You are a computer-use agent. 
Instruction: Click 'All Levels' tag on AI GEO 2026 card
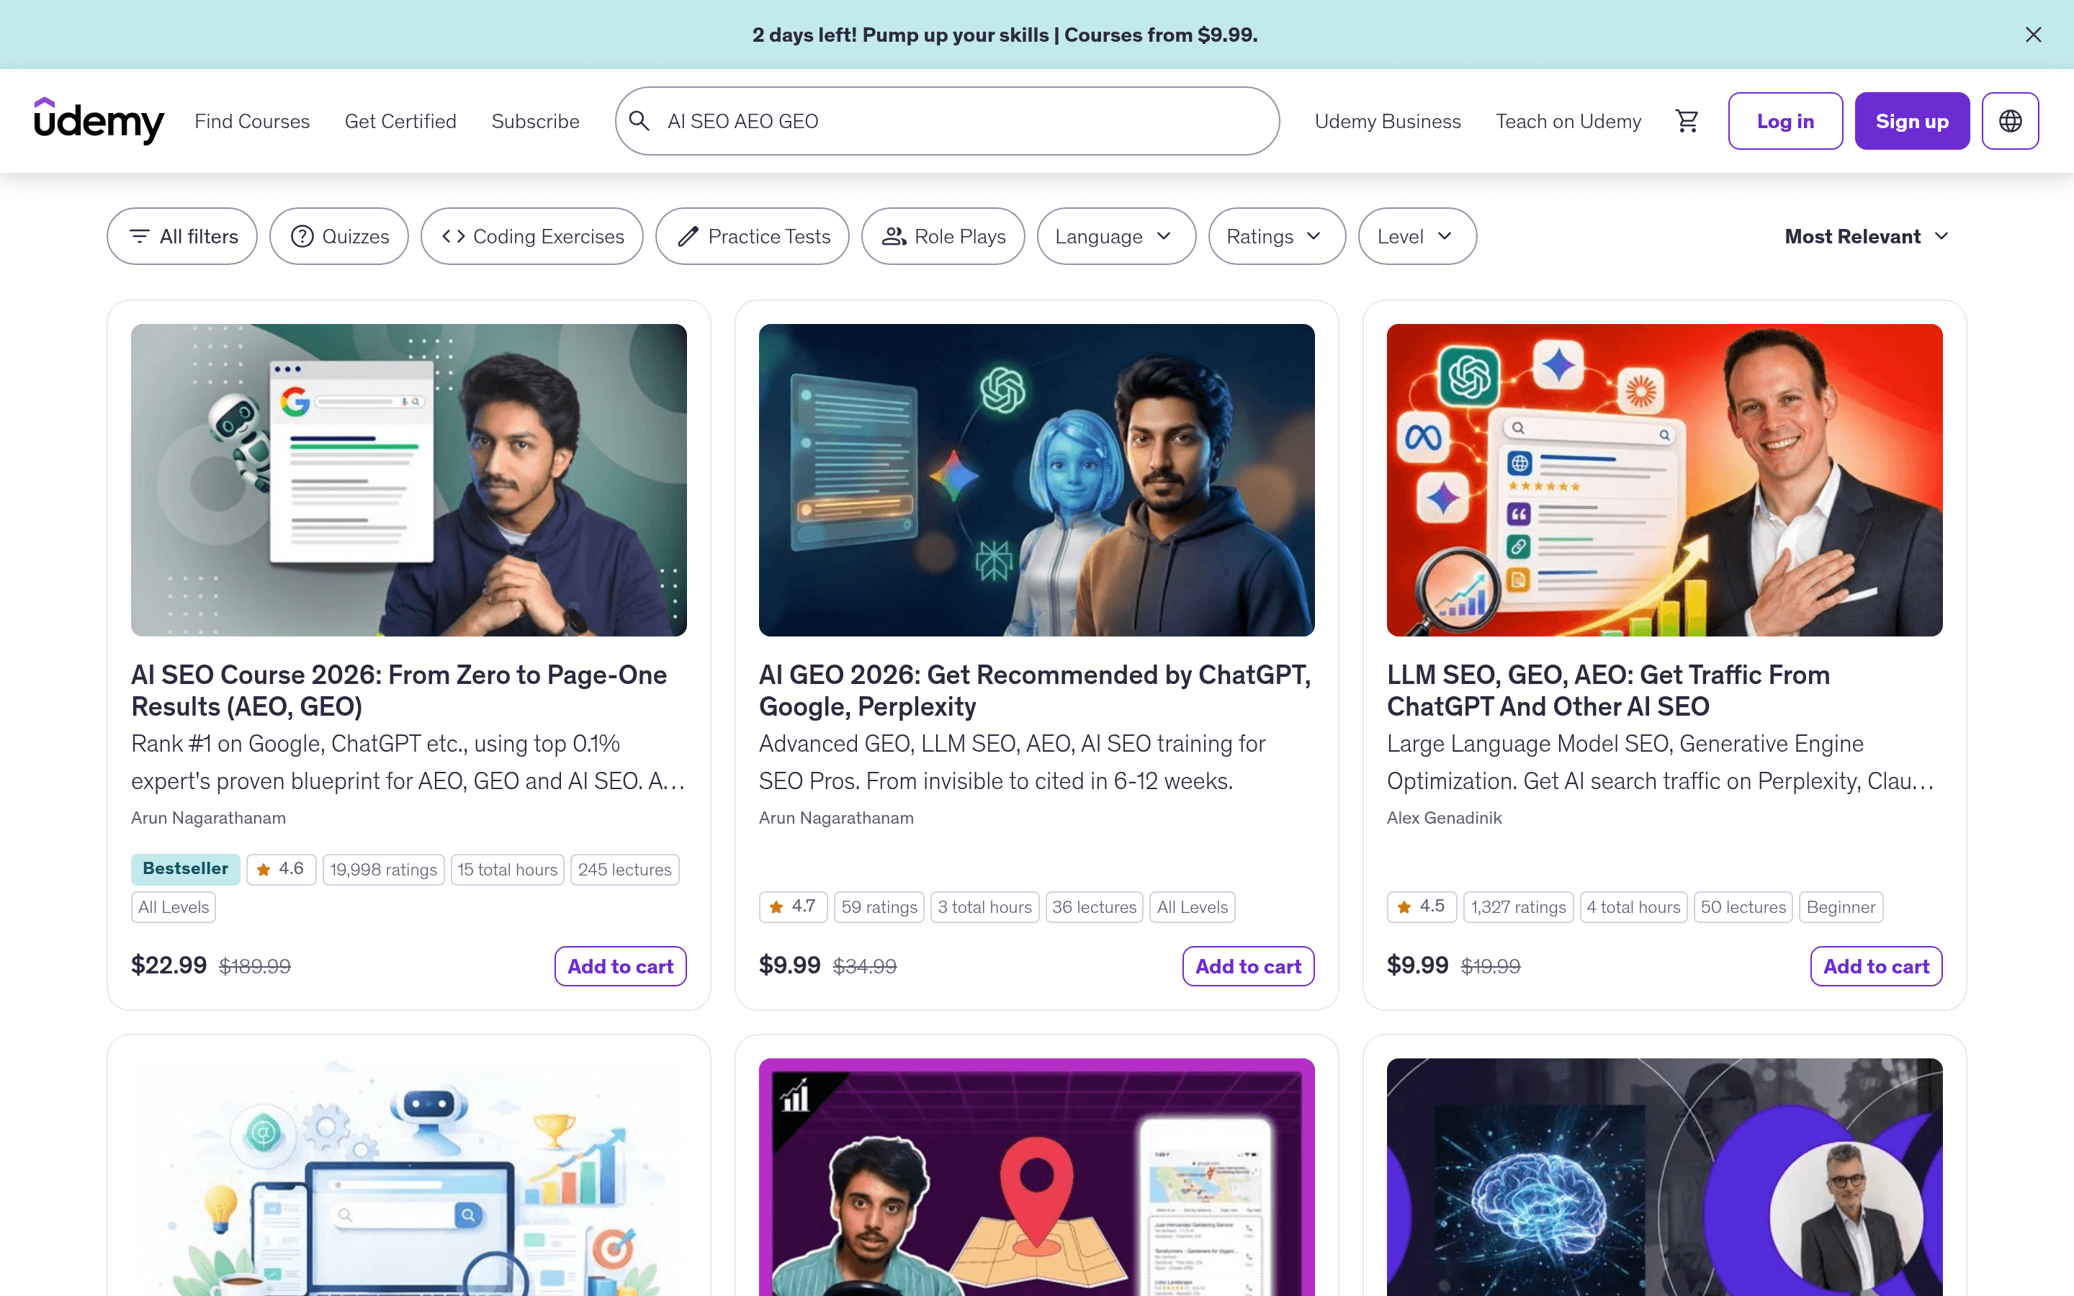coord(1192,906)
